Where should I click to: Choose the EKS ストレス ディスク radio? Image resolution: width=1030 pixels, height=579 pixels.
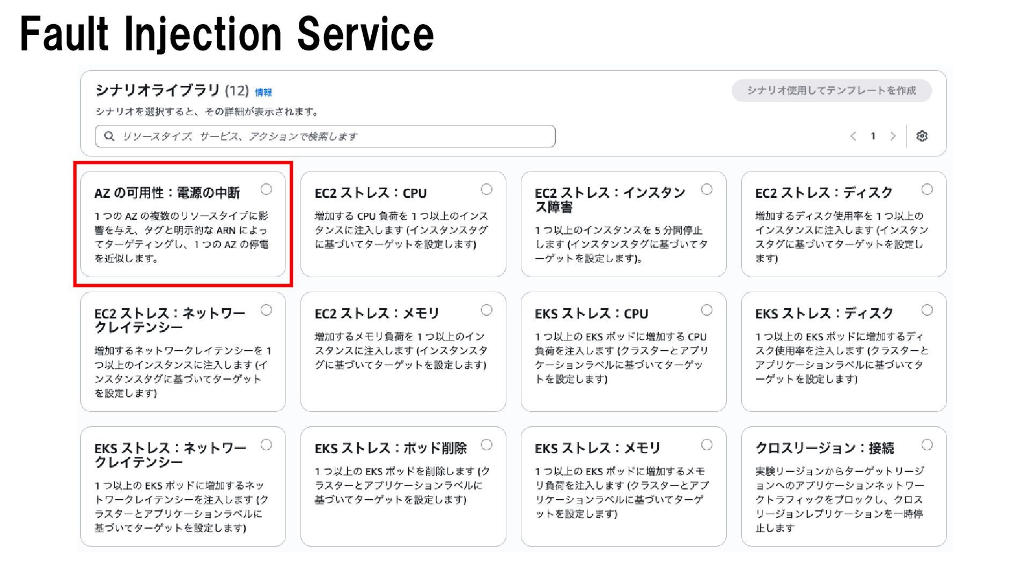(927, 310)
